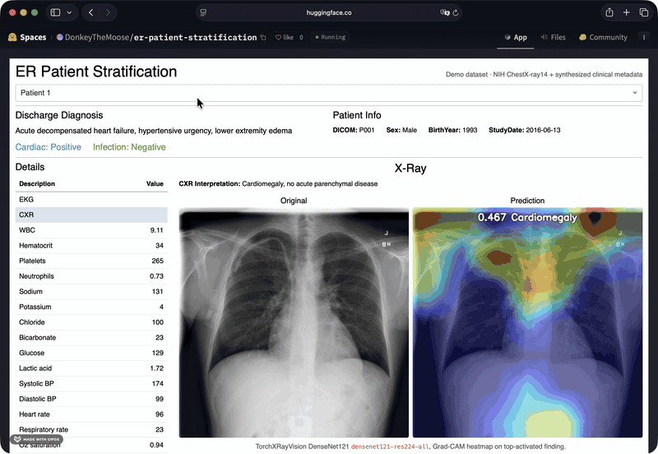The width and height of the screenshot is (658, 454).
Task: Click the Running status badge
Action: click(331, 37)
